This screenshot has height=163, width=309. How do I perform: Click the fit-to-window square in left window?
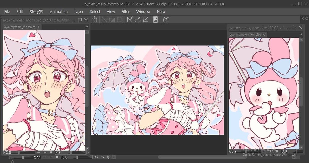tap(51, 153)
